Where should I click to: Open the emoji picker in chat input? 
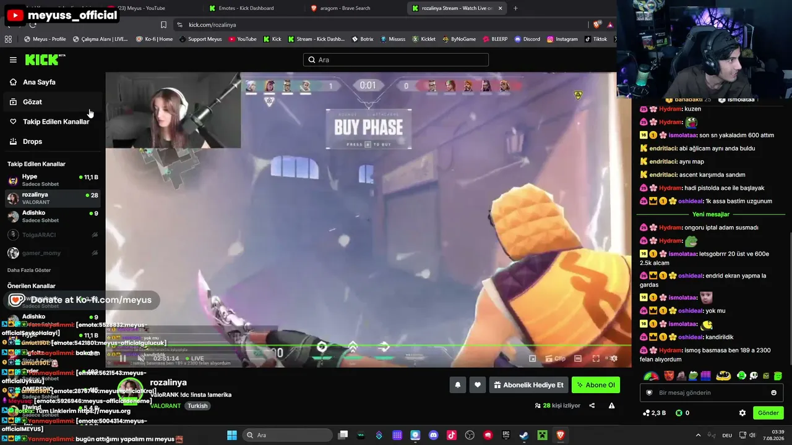(x=773, y=392)
